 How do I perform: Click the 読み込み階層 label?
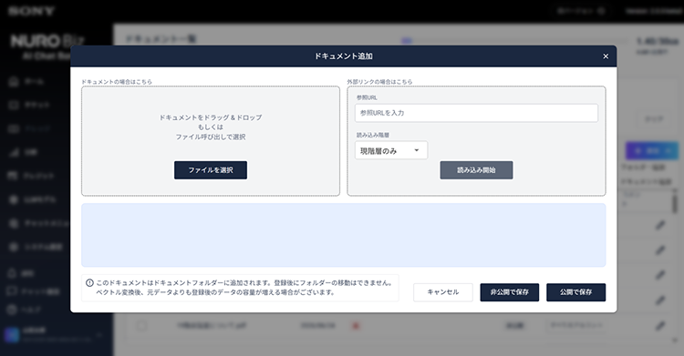[x=372, y=135]
